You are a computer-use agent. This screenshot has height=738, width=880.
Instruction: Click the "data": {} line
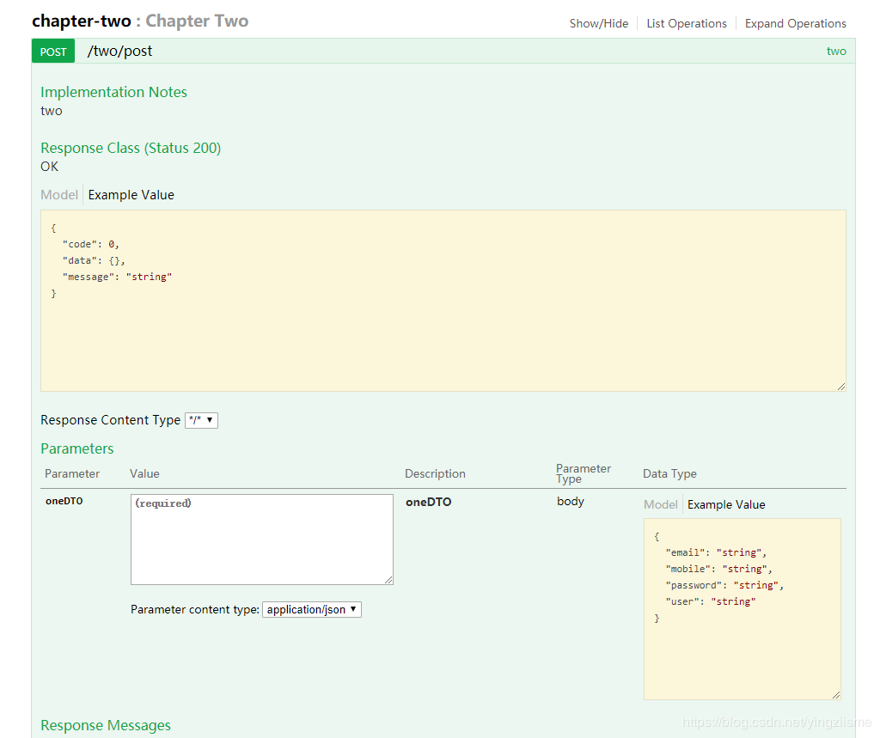coord(94,260)
